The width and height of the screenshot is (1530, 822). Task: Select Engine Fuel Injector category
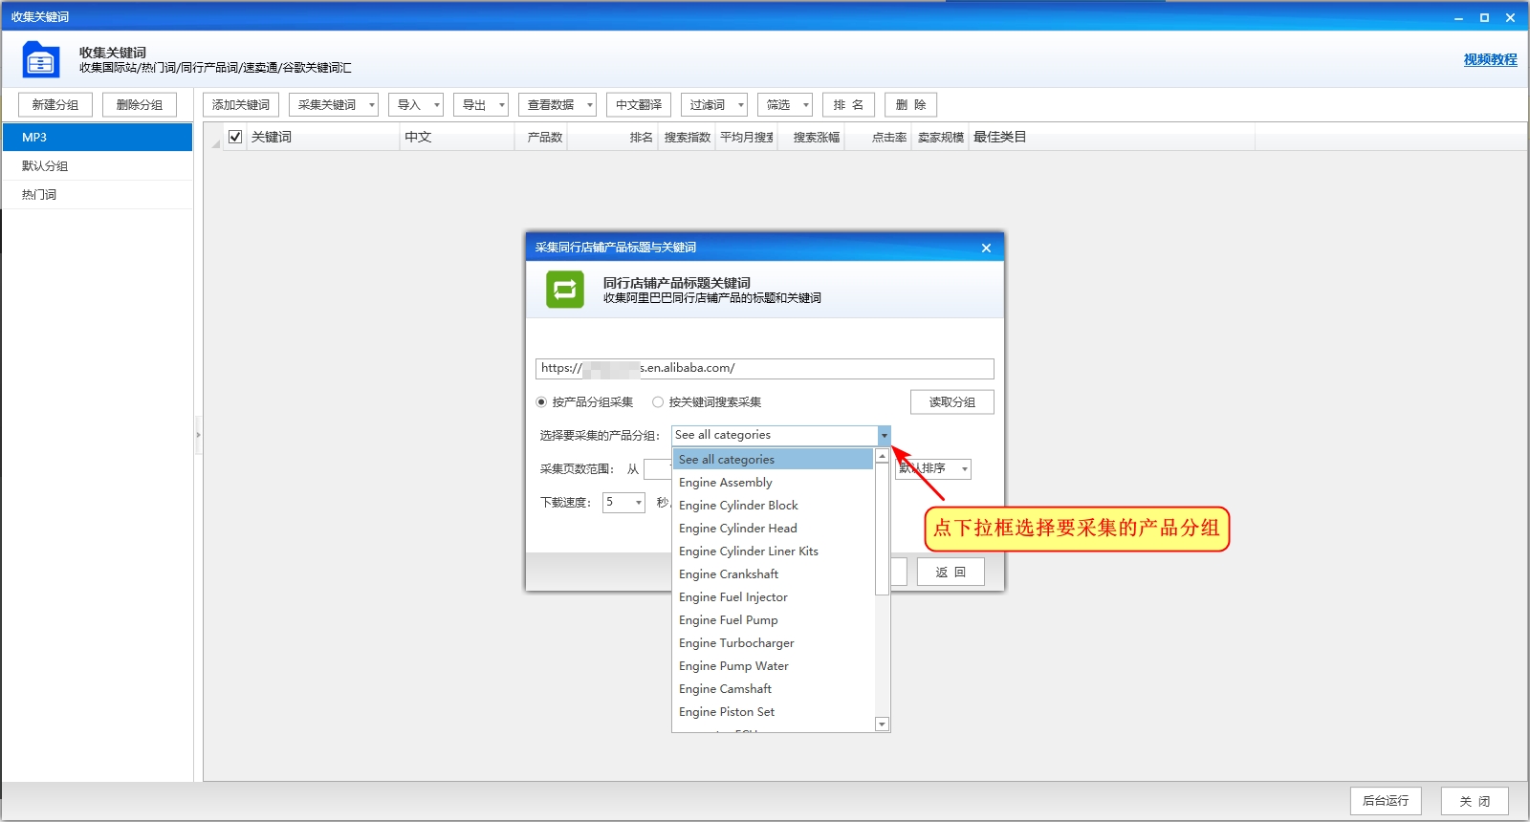pyautogui.click(x=774, y=597)
